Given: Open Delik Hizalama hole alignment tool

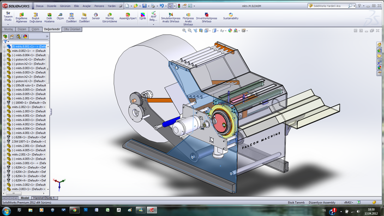Looking at the screenshot, I should pos(49,18).
